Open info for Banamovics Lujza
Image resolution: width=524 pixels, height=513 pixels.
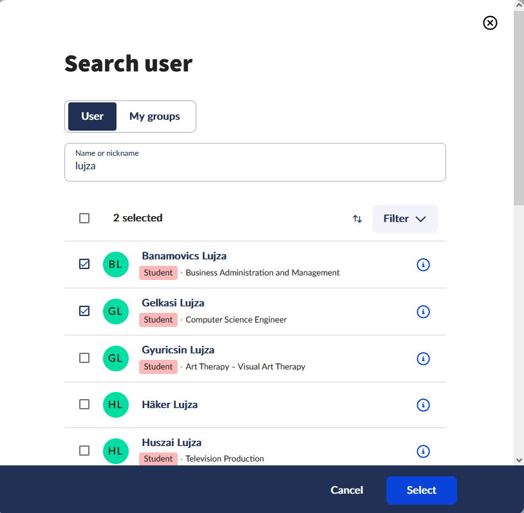(x=423, y=265)
